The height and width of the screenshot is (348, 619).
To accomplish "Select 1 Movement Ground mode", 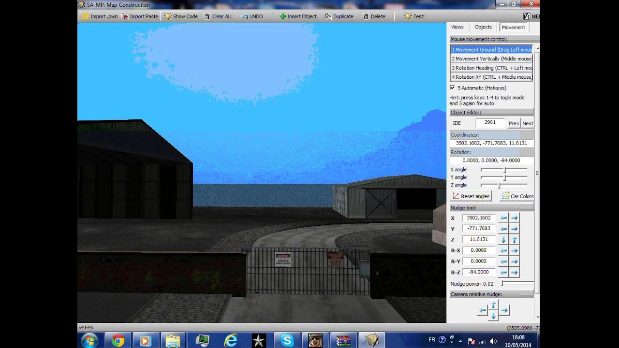I will coord(491,50).
